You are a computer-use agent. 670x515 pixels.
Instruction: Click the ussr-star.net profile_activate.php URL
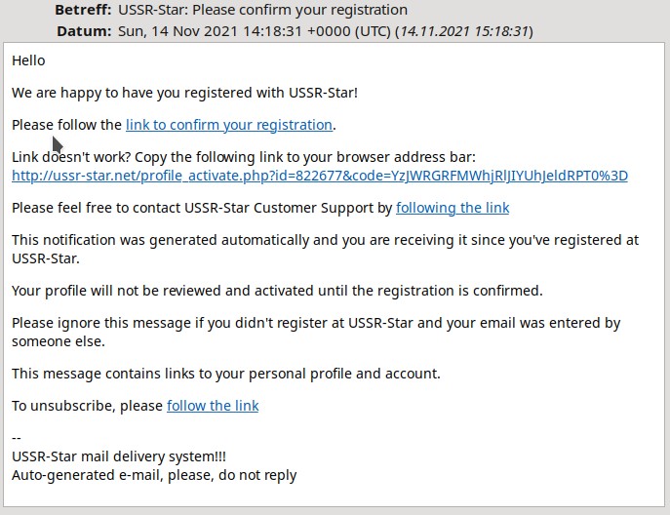click(x=320, y=176)
